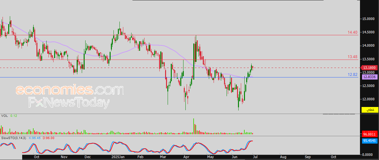Click the yellow خطي chart-type button
The width and height of the screenshot is (379, 160).
(x=369, y=110)
